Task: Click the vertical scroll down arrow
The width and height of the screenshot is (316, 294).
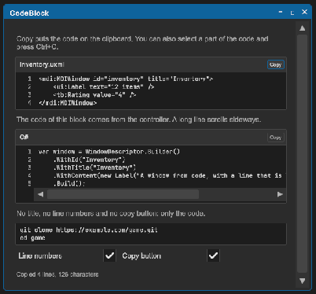Action: coord(303,281)
